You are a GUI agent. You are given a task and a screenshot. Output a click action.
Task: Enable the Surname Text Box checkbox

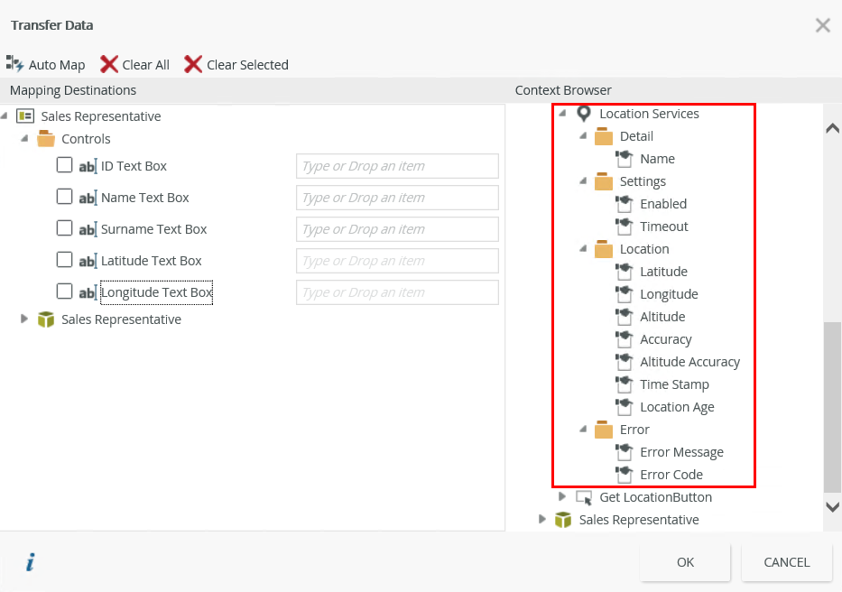pos(64,228)
